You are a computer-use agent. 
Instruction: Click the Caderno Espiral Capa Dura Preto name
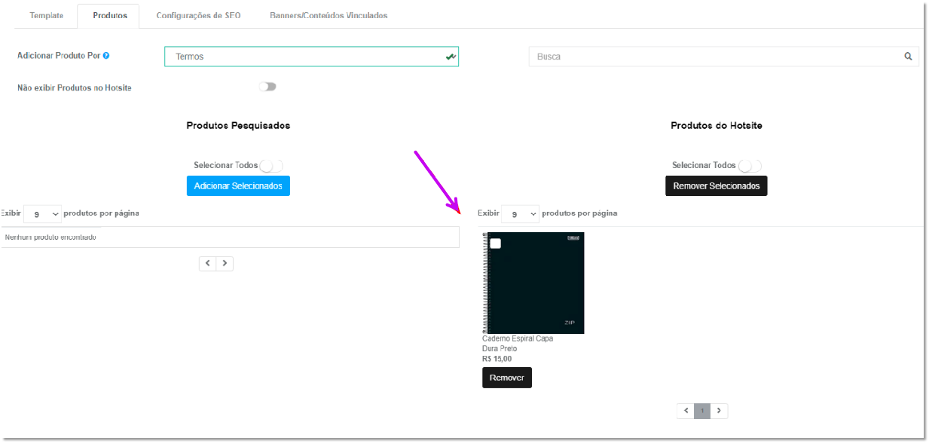click(x=518, y=344)
